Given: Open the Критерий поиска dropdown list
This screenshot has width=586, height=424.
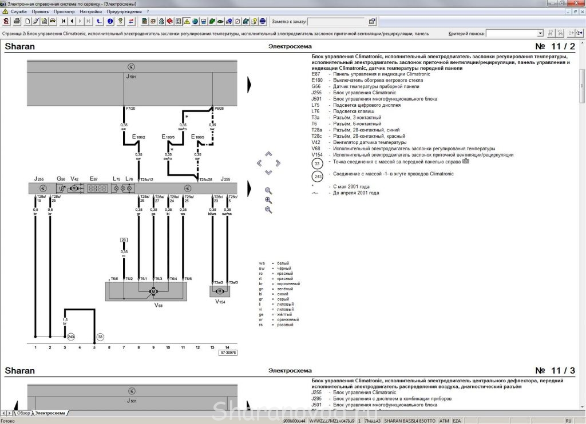Looking at the screenshot, I should click(x=540, y=34).
